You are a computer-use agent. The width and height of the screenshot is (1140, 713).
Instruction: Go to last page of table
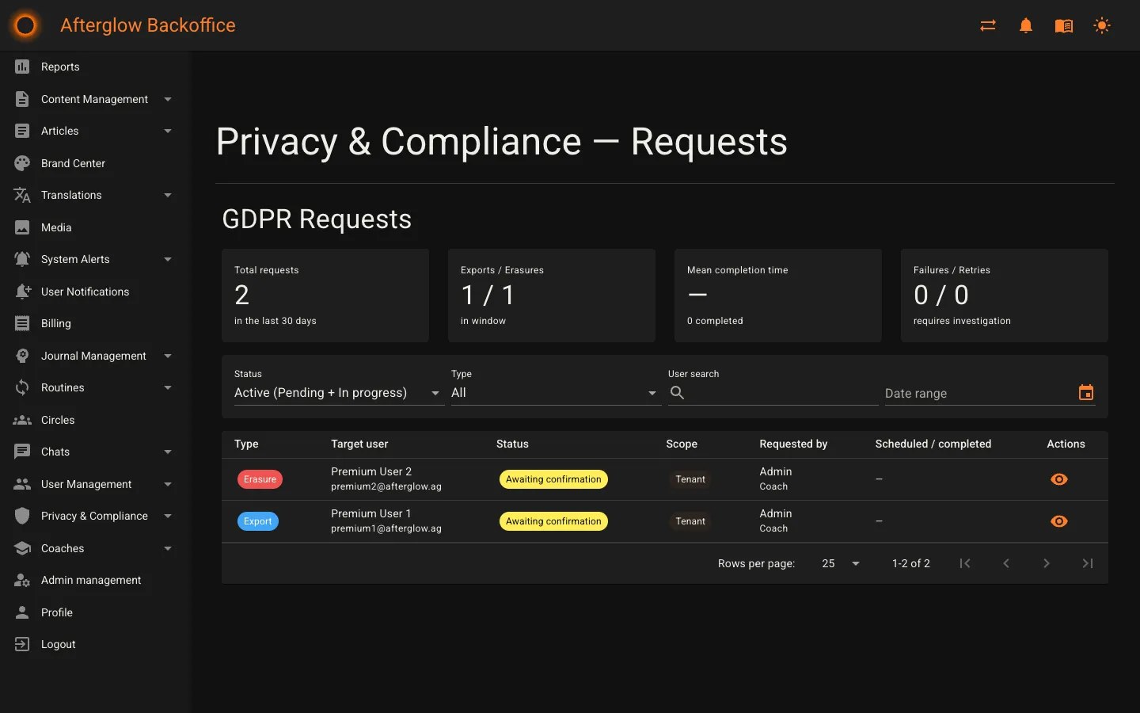[x=1088, y=563]
